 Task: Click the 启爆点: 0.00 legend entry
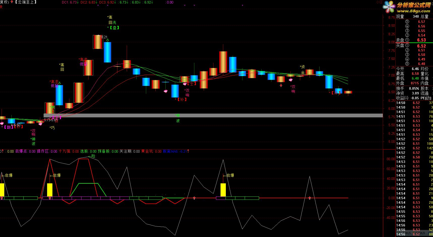tap(25, 151)
